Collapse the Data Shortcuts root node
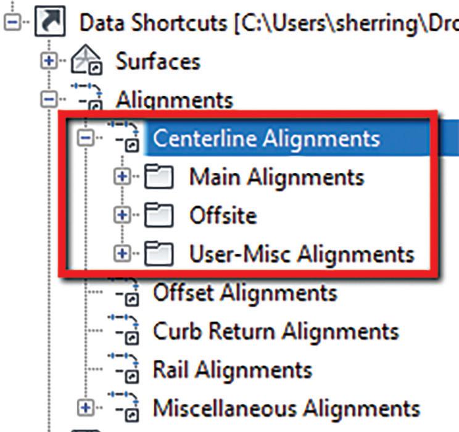Viewport: 459px width, 432px height. click(12, 21)
